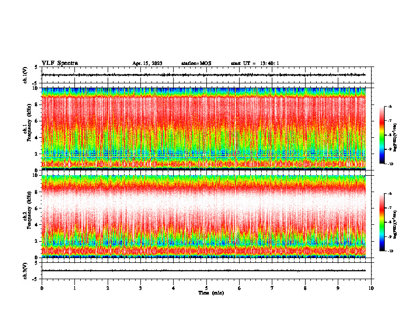The height and width of the screenshot is (323, 418).
Task: Click the ch.1(V) voltage tick "-5"
Action: tap(35, 83)
